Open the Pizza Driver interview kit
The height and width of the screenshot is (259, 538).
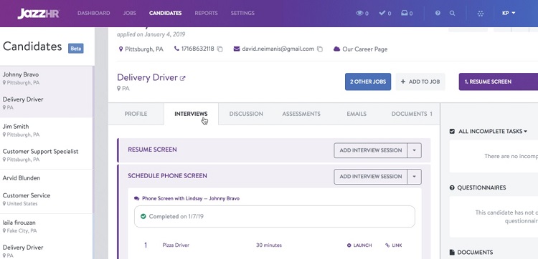tap(176, 245)
